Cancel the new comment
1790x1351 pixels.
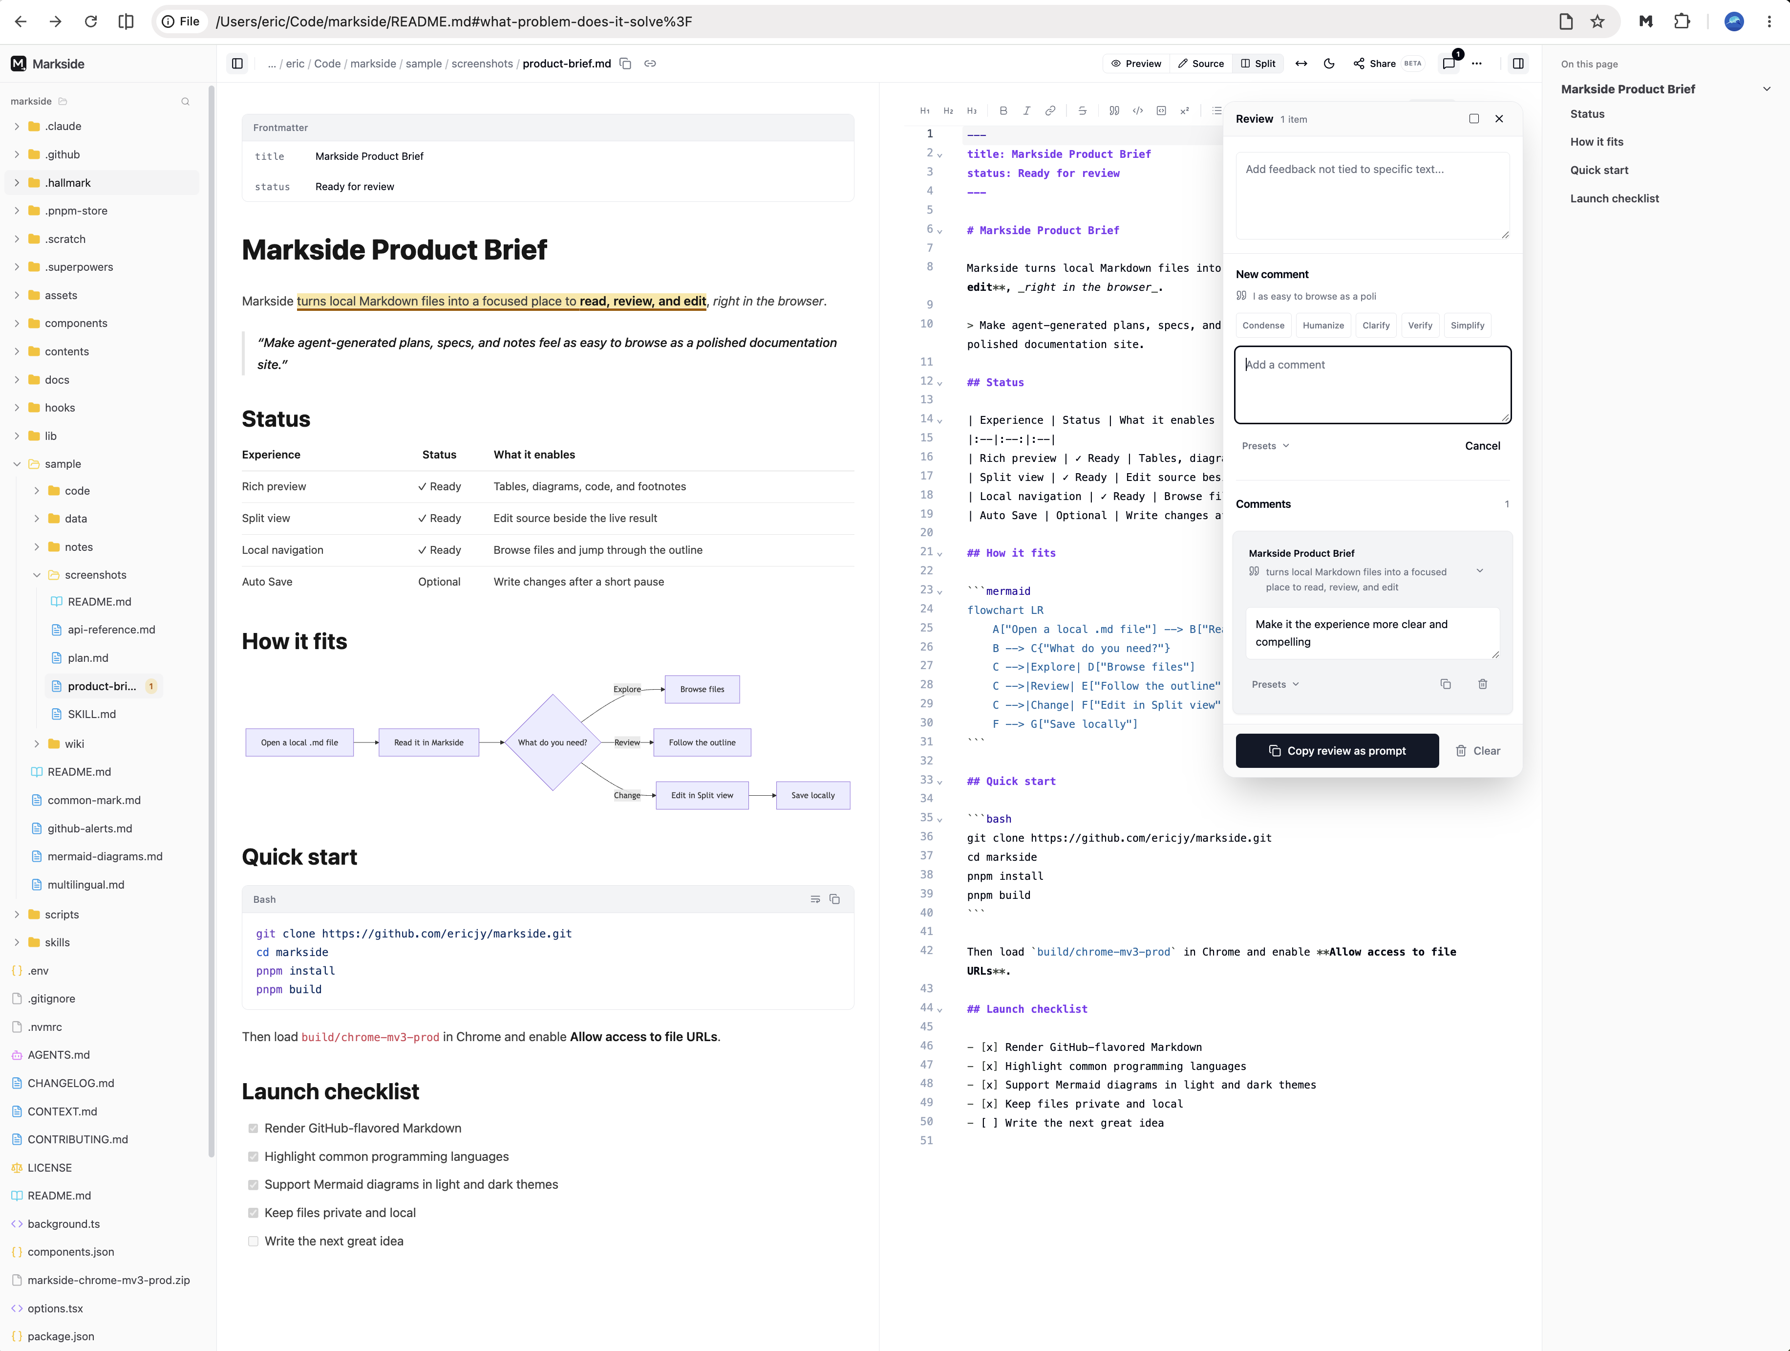tap(1483, 446)
